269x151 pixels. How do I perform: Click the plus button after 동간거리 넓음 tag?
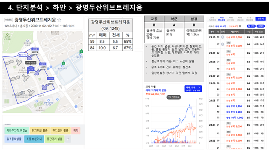pos(68,139)
